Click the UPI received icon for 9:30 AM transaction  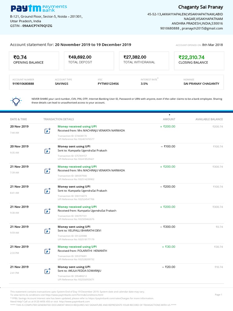(47, 211)
